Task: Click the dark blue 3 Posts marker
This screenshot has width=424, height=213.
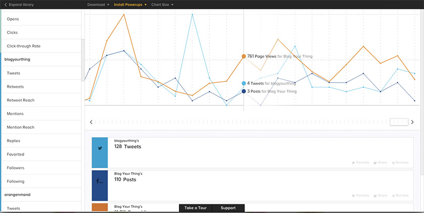Action: 244,91
